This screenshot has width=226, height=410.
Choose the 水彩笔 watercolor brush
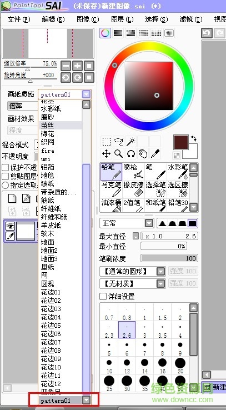178,172
